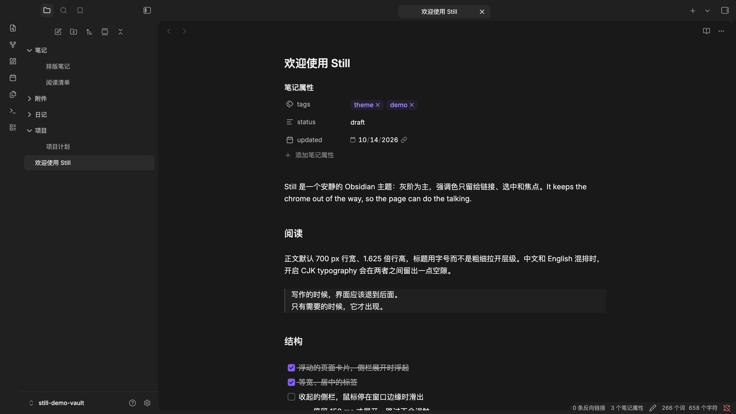736x414 pixels.
Task: Uncheck the 浮动的页面卡片 task
Action: (291, 368)
